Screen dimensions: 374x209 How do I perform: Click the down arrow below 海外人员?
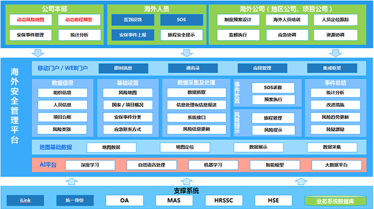[187, 53]
